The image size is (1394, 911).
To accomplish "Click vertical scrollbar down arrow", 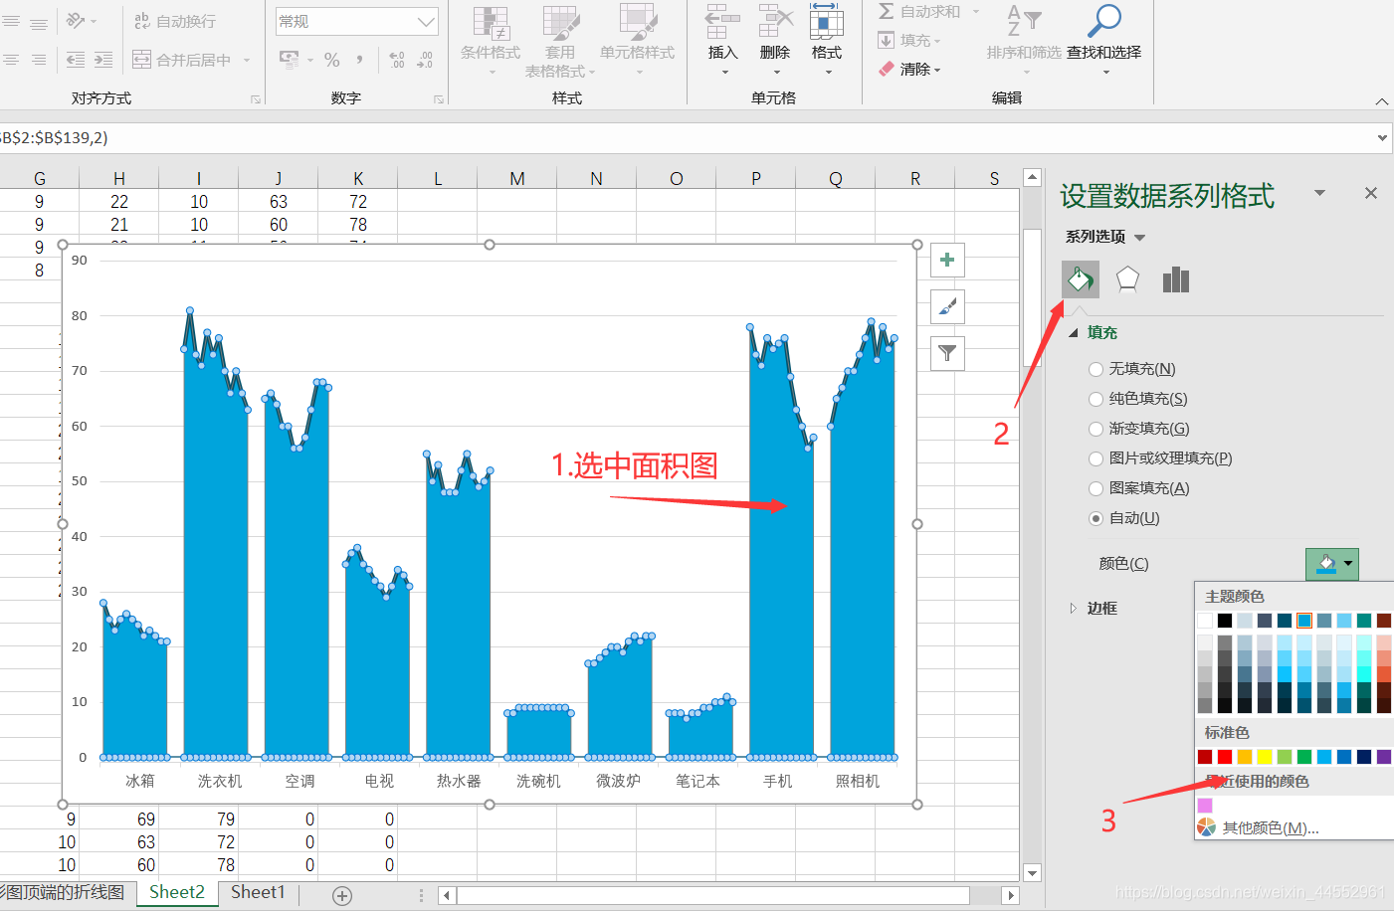I will (1033, 873).
